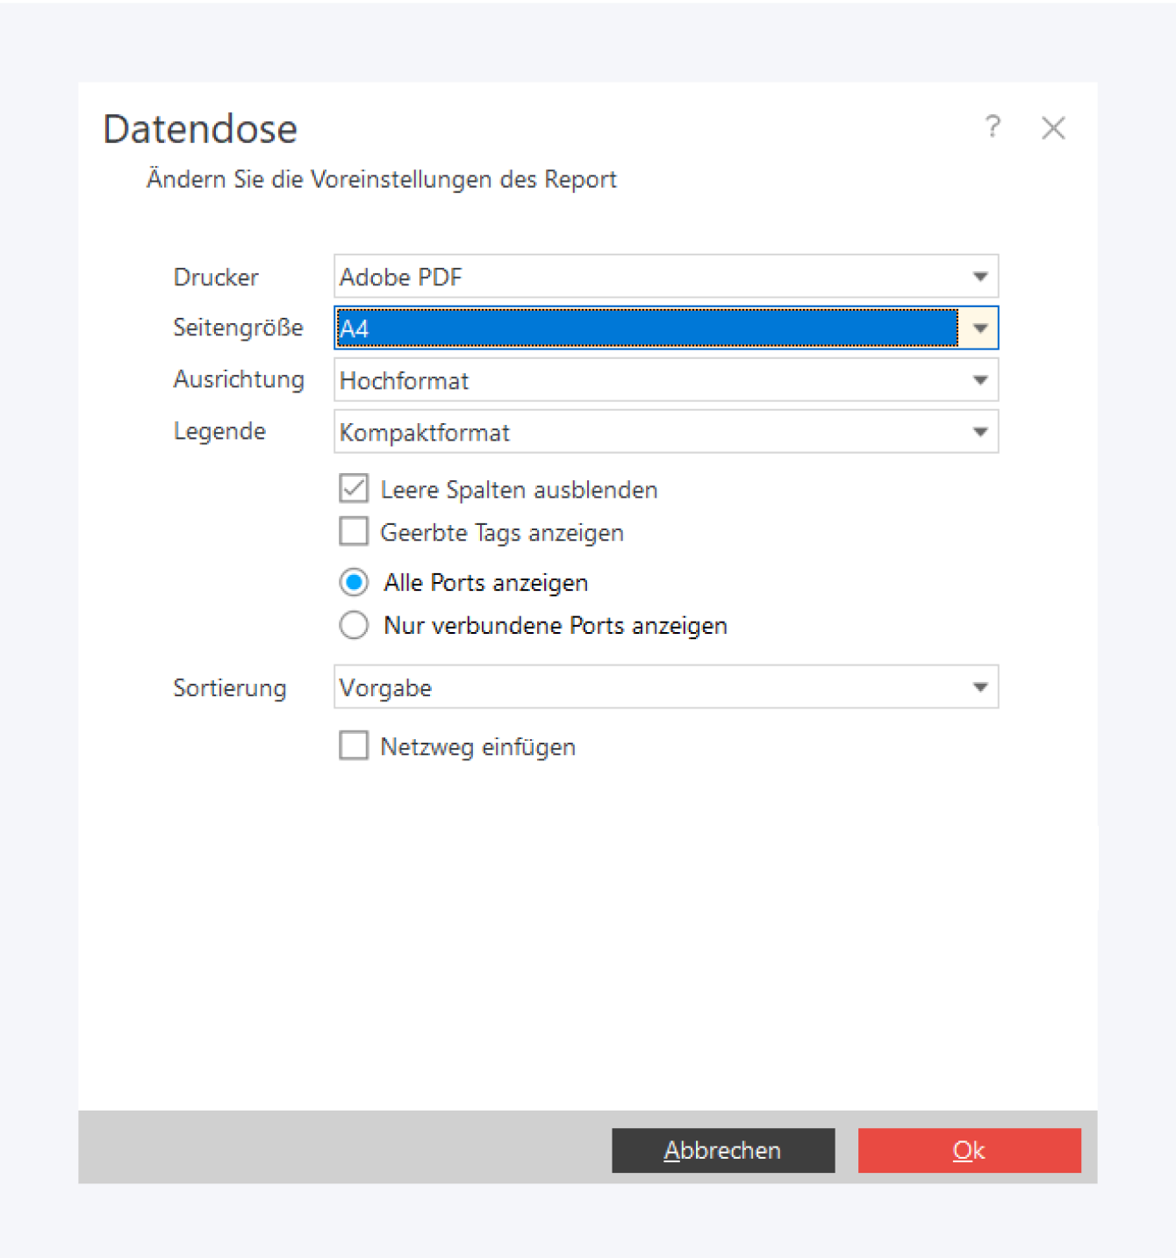Screen dimensions: 1176x1258
Task: Click the Datendose dialog title
Action: [x=200, y=129]
